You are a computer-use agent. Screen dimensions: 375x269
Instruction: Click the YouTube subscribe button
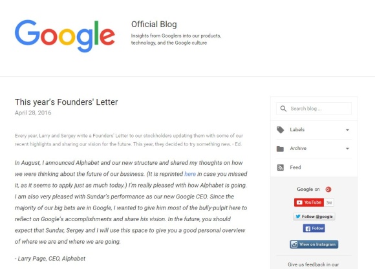(309, 202)
